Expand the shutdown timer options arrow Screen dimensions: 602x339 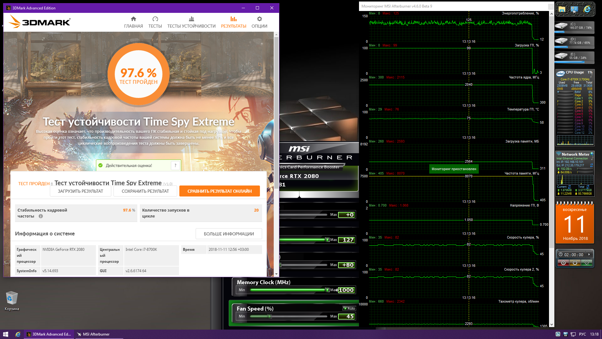click(589, 255)
